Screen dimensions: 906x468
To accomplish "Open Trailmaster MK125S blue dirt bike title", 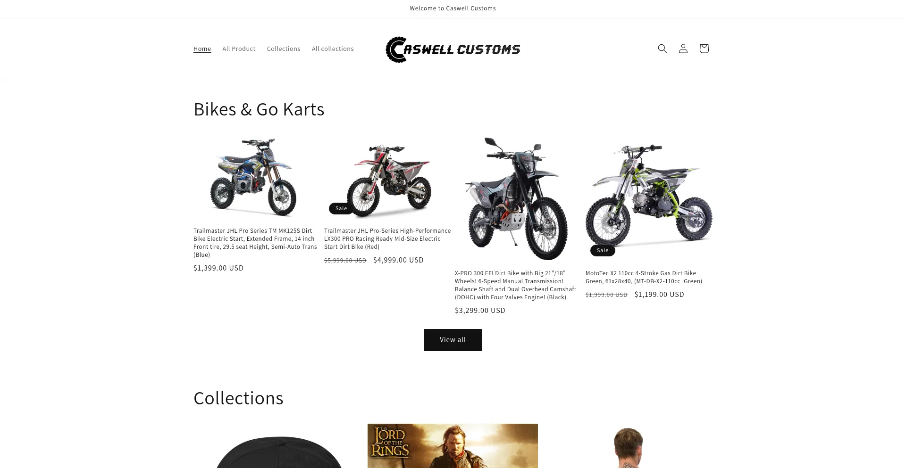I will [x=255, y=243].
